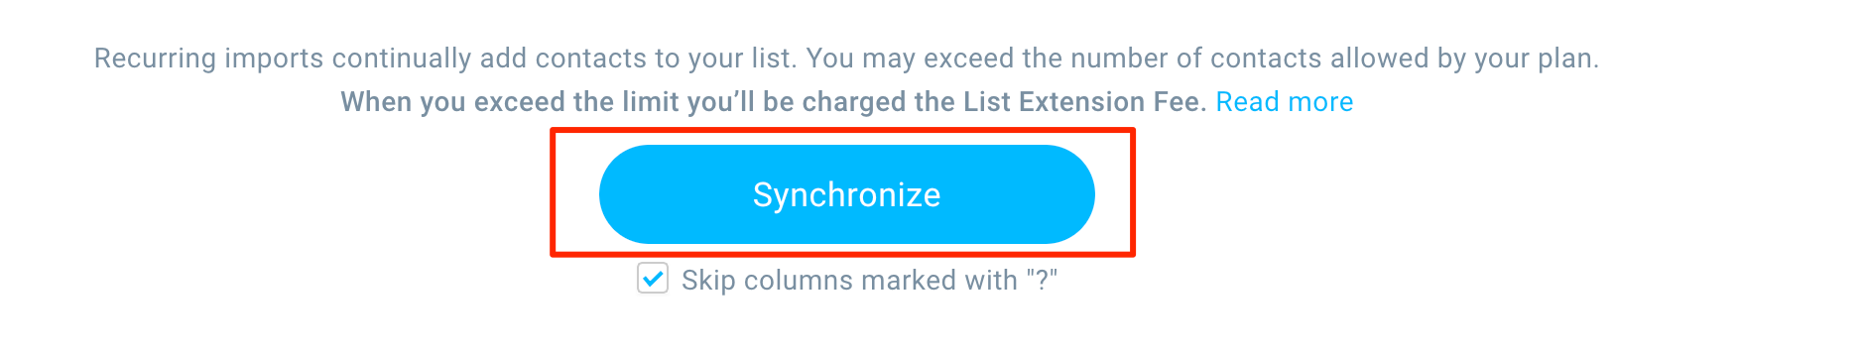Follow the Read more link about List Extension Fee
Viewport: 1865px width, 357px height.
[x=1285, y=102]
